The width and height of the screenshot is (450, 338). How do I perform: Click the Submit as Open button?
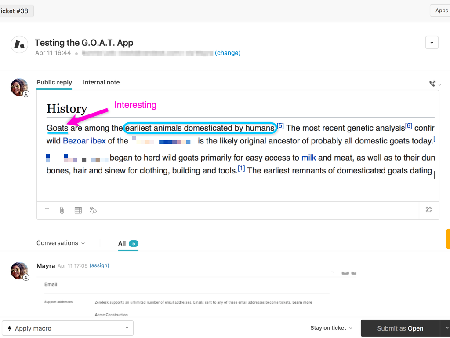pos(400,328)
